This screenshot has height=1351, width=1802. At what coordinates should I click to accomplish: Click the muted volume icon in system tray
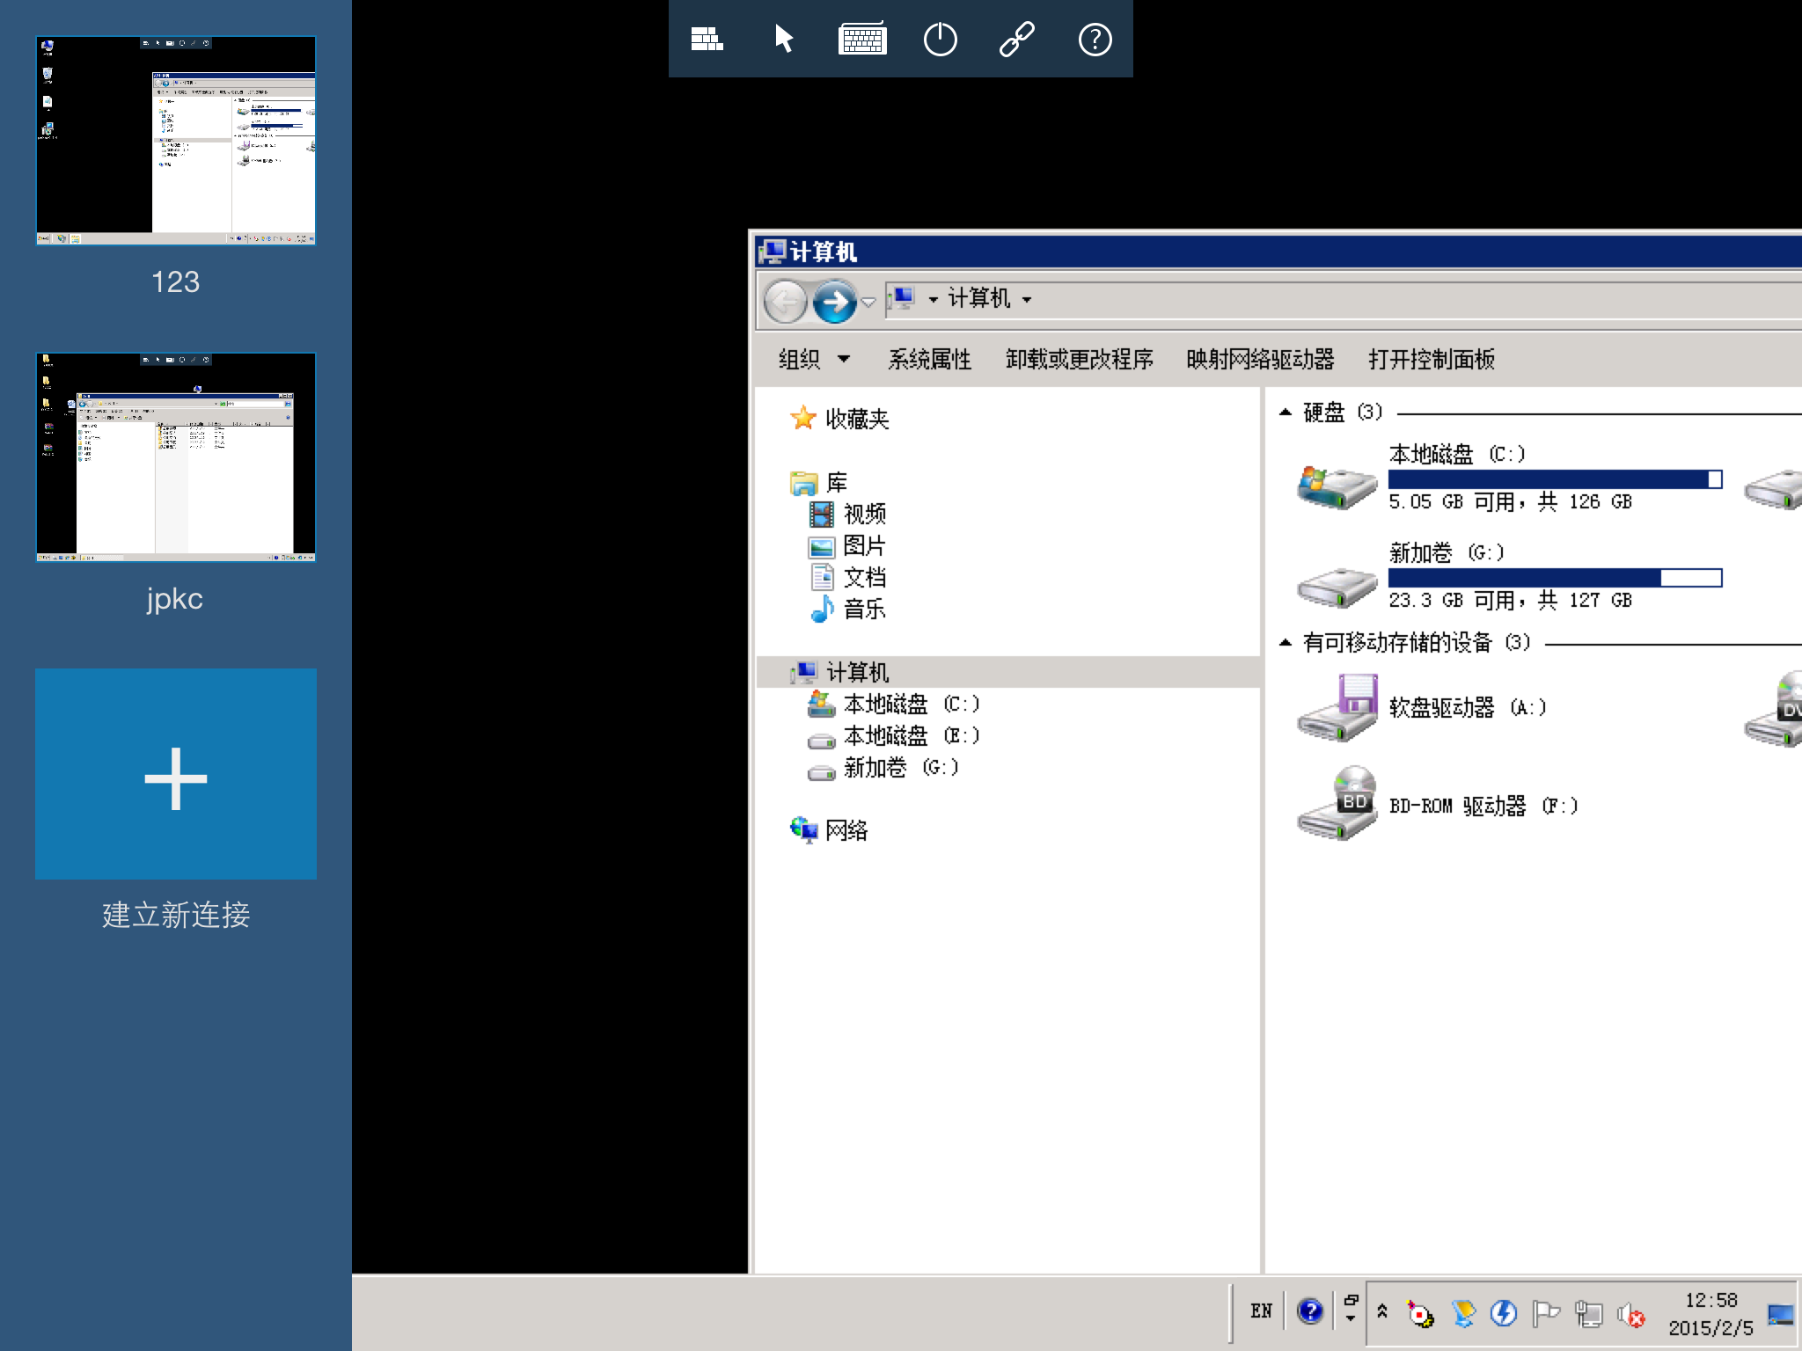click(x=1630, y=1314)
